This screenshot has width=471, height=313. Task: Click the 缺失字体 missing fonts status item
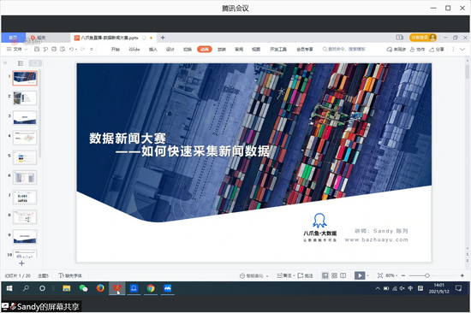pos(70,275)
